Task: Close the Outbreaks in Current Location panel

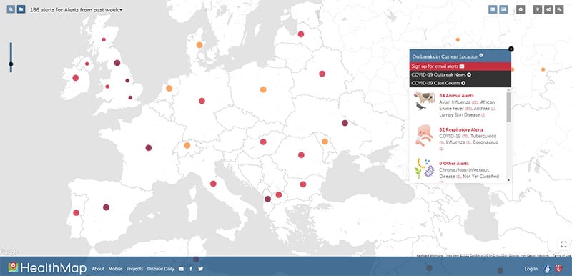Action: coord(511,49)
